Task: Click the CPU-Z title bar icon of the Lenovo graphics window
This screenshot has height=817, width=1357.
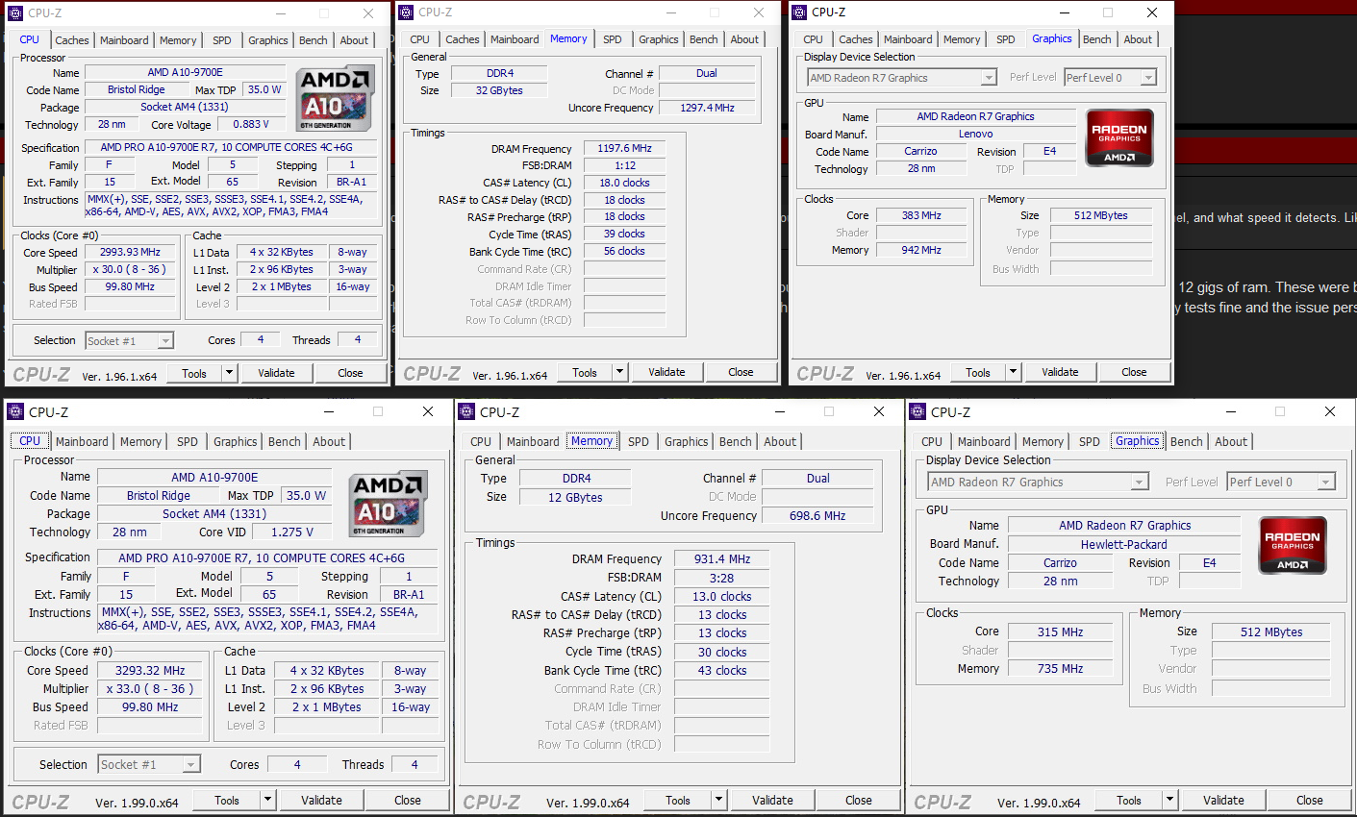Action: tap(798, 12)
